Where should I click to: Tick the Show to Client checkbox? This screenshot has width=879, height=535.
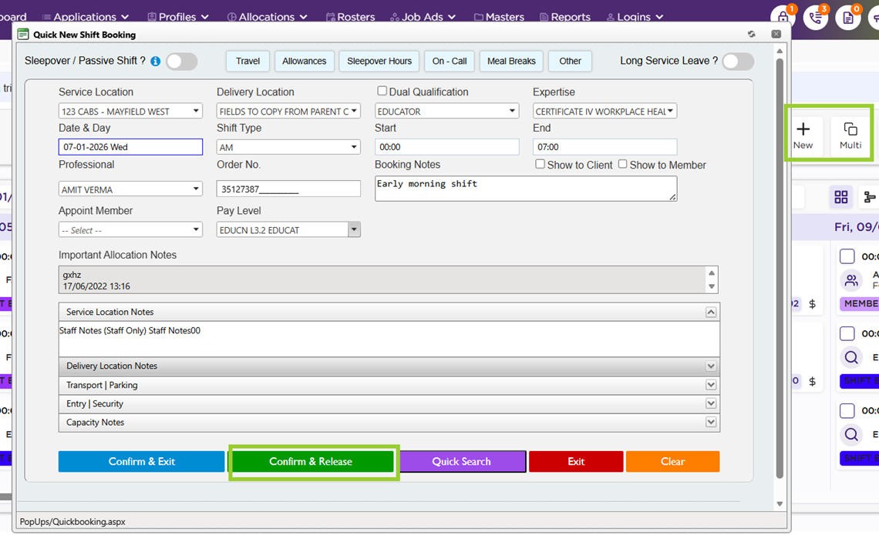pyautogui.click(x=540, y=164)
